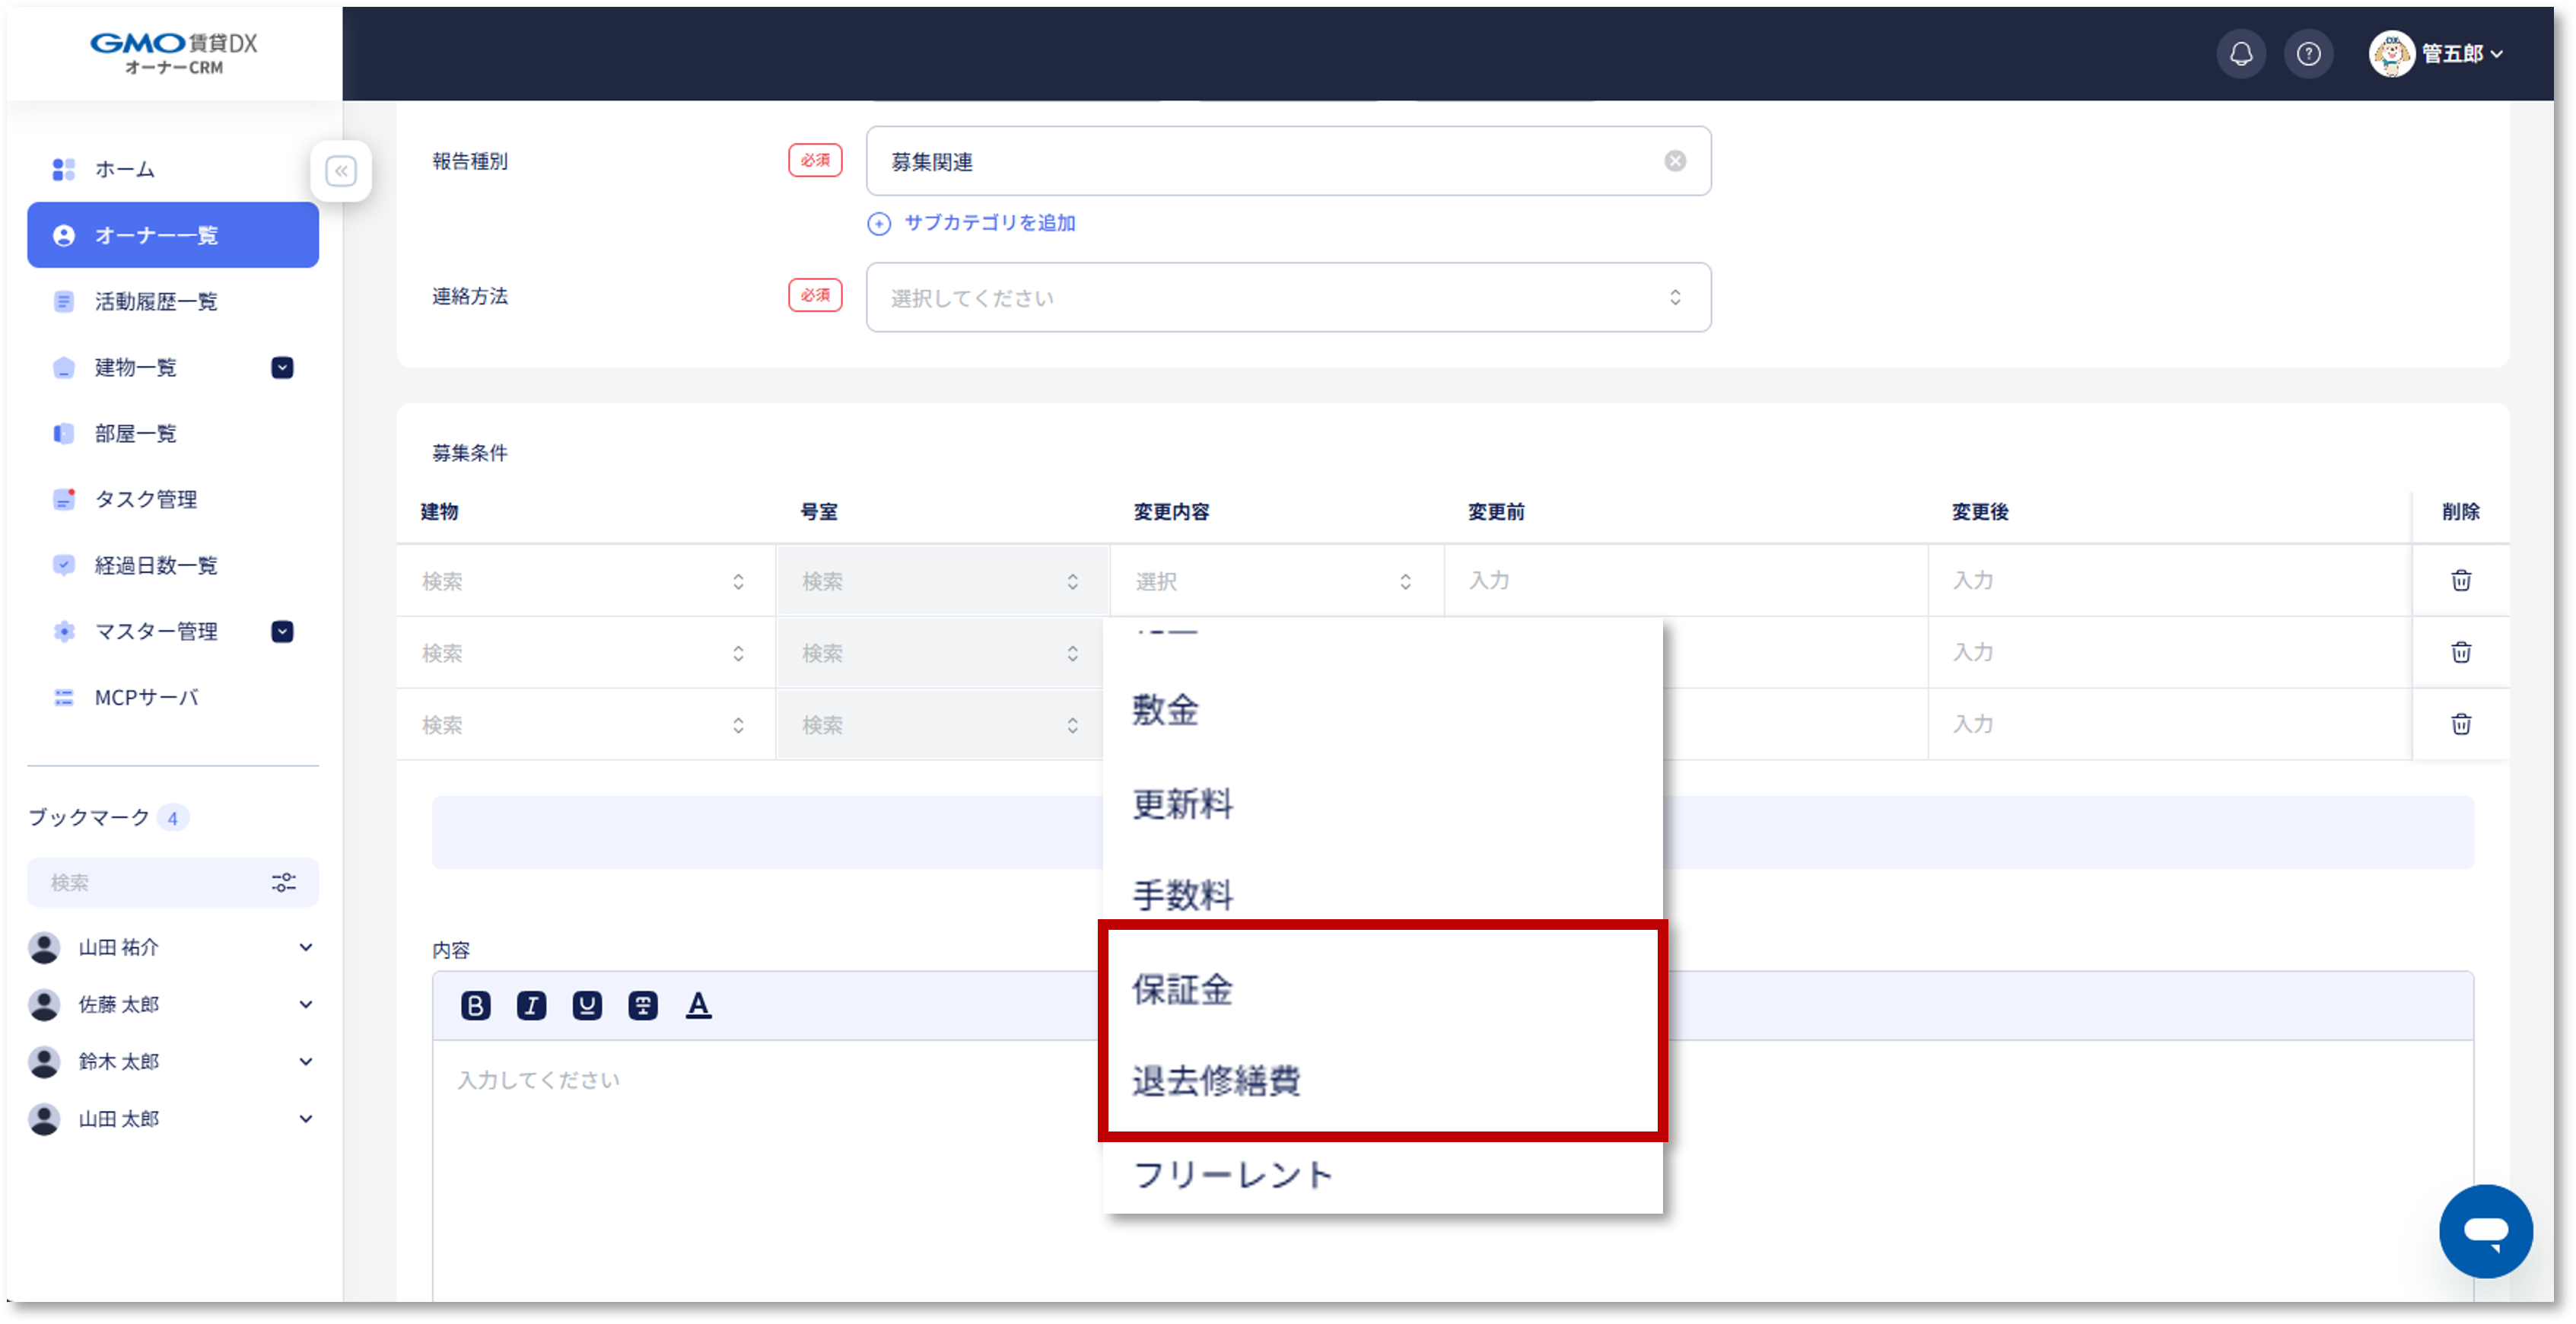Delete the second 募集条件 row with trash icon
Image resolution: width=2576 pixels, height=1324 pixels.
2461,652
